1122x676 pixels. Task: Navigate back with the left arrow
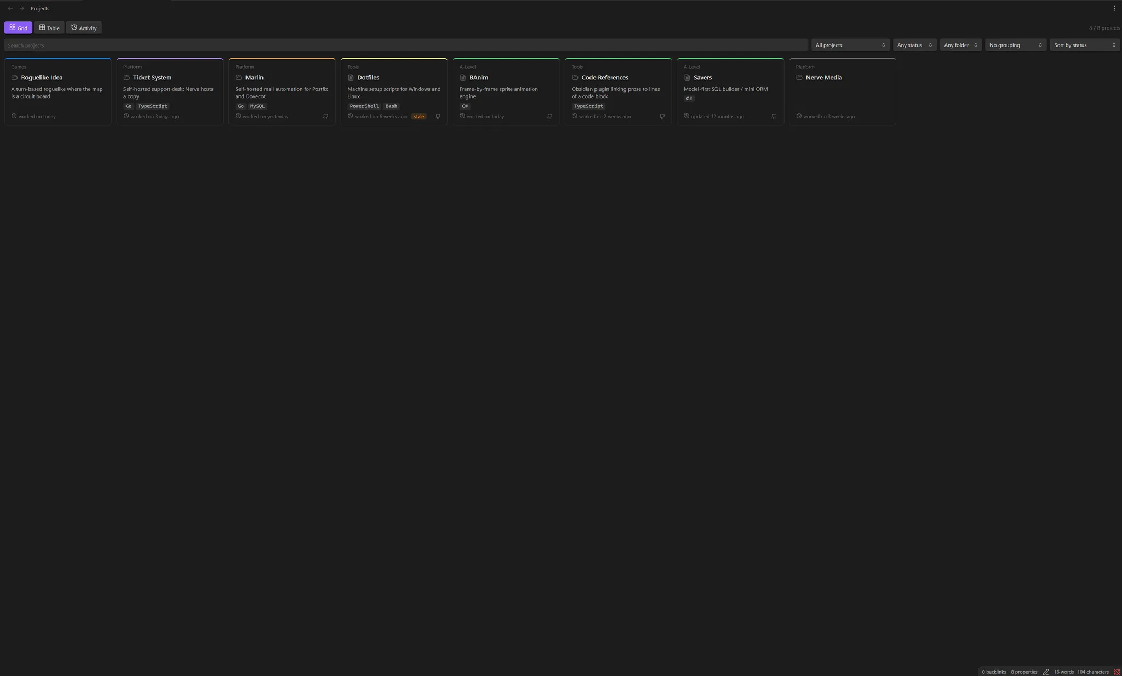pyautogui.click(x=10, y=8)
